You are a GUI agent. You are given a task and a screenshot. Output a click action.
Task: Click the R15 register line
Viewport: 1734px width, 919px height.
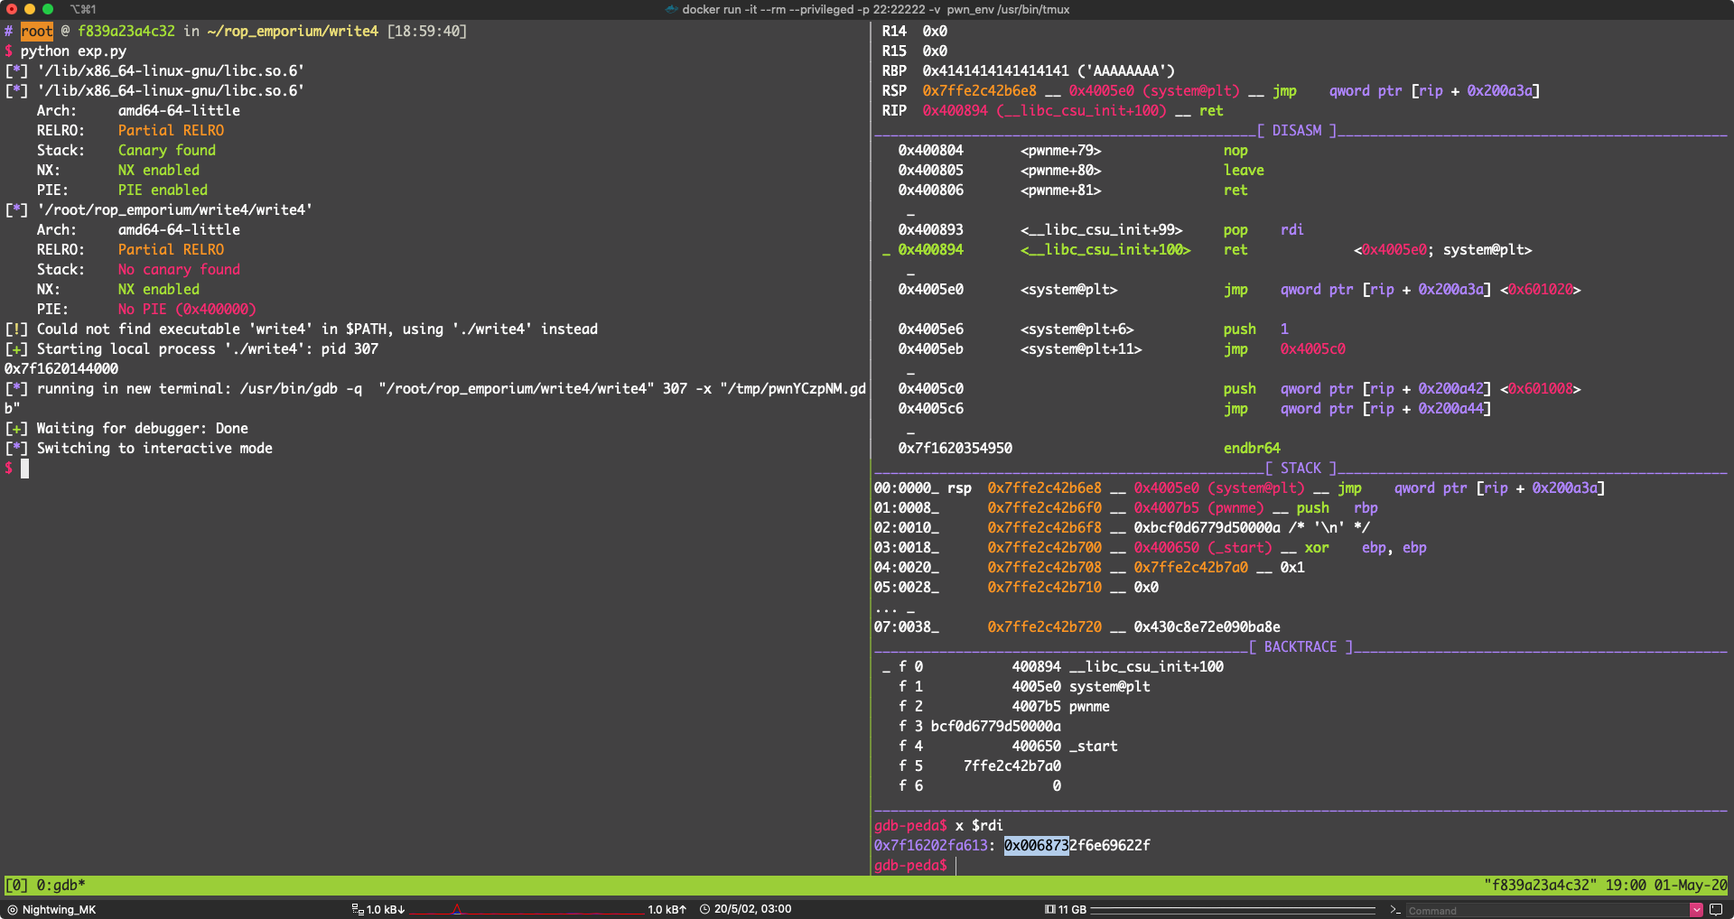(914, 51)
